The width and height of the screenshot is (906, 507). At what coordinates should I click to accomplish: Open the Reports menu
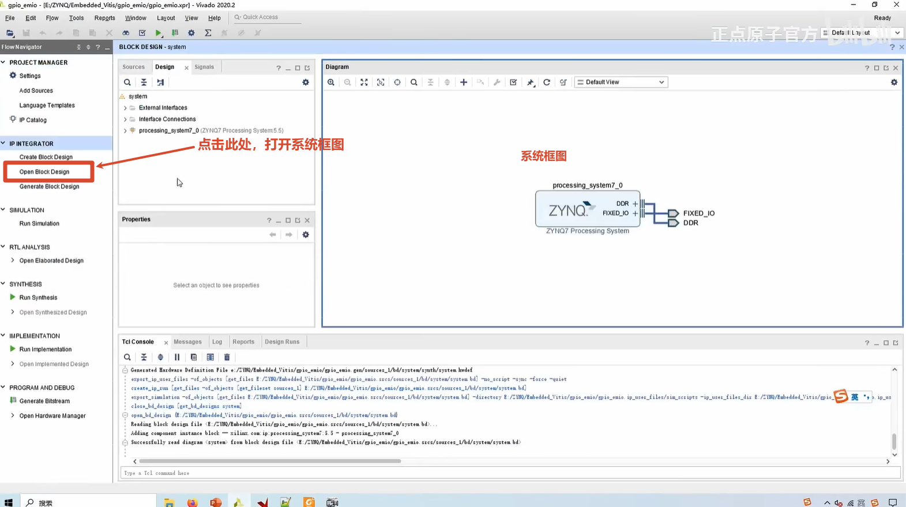coord(104,18)
